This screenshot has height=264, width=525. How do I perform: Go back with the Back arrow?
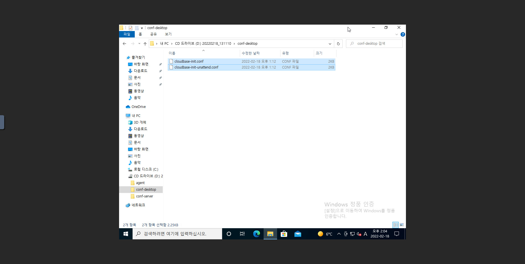tap(124, 44)
